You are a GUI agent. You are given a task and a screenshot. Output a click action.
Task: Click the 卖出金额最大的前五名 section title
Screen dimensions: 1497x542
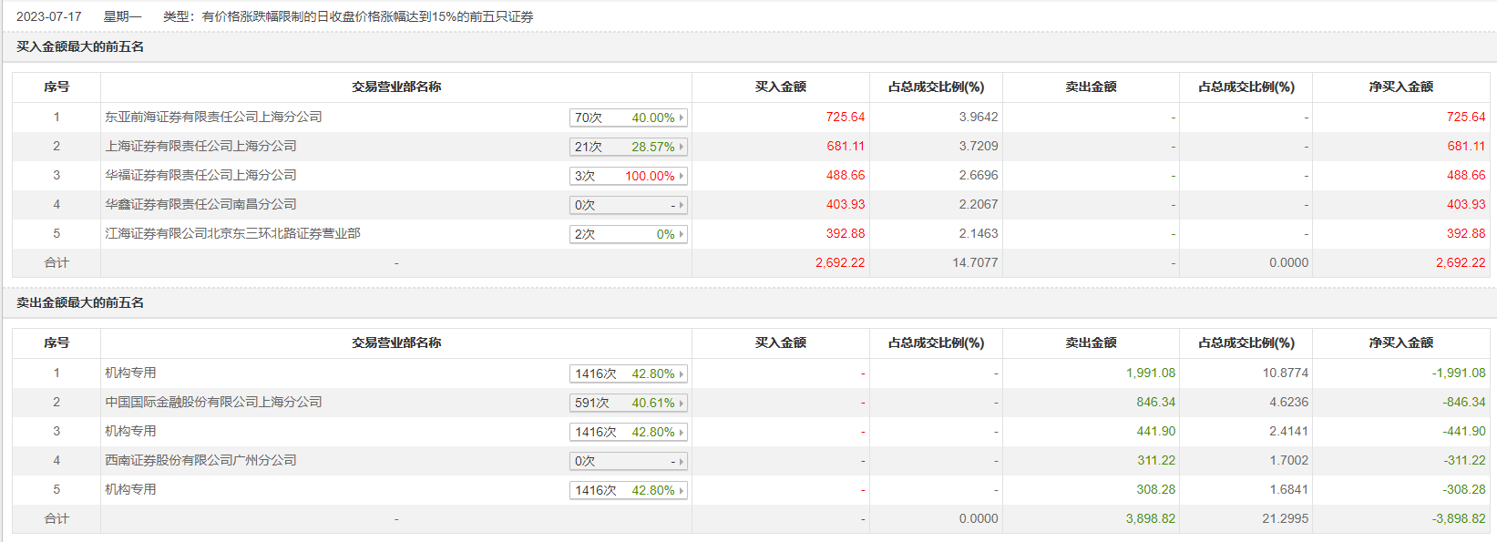pos(80,302)
